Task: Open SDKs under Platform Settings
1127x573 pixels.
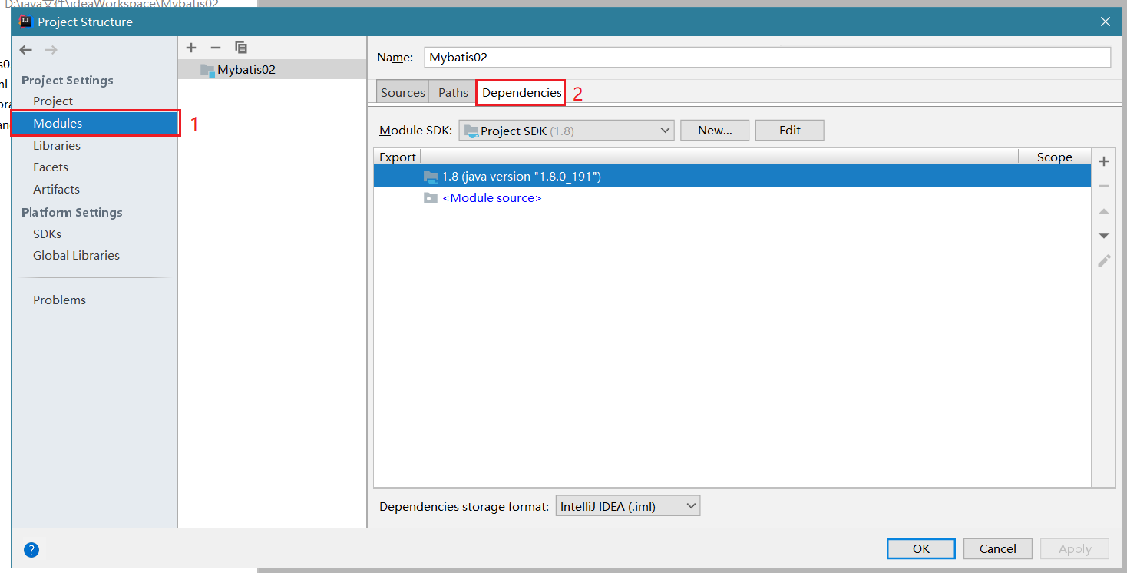Action: click(x=47, y=234)
